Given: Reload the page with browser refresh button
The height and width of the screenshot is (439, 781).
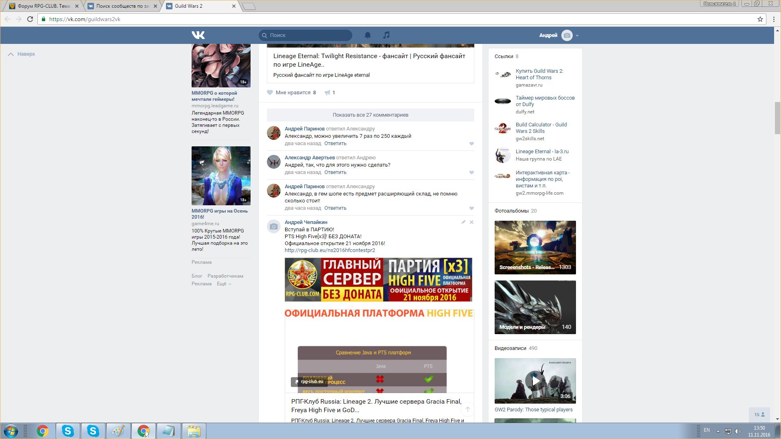Looking at the screenshot, I should (30, 19).
